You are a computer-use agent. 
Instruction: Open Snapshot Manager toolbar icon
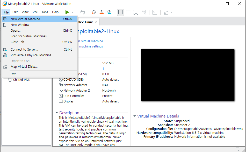109,12
